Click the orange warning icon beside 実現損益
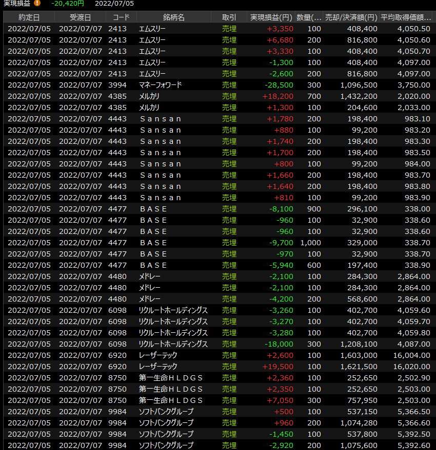 click(37, 4)
